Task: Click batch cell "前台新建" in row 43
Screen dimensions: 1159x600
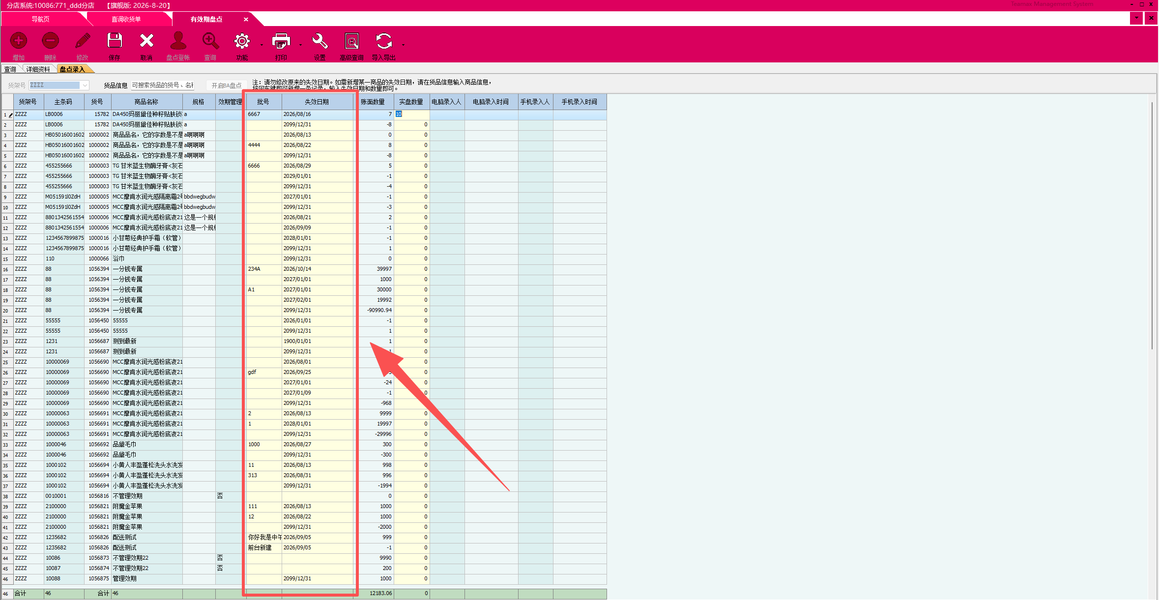Action: (263, 548)
